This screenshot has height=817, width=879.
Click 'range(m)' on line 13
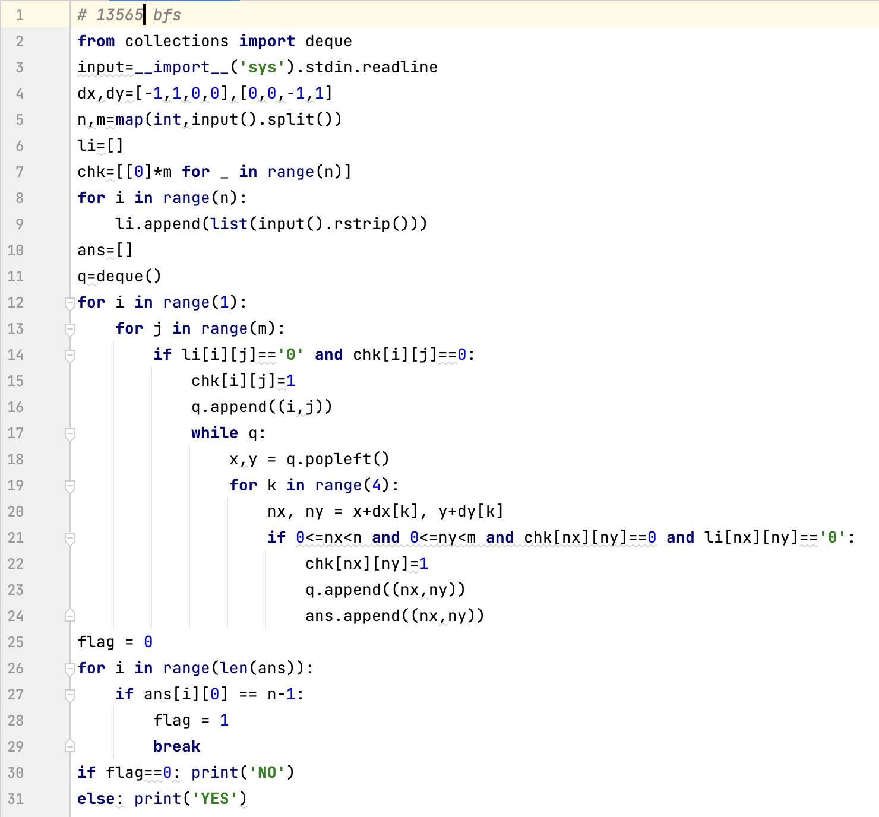click(238, 328)
